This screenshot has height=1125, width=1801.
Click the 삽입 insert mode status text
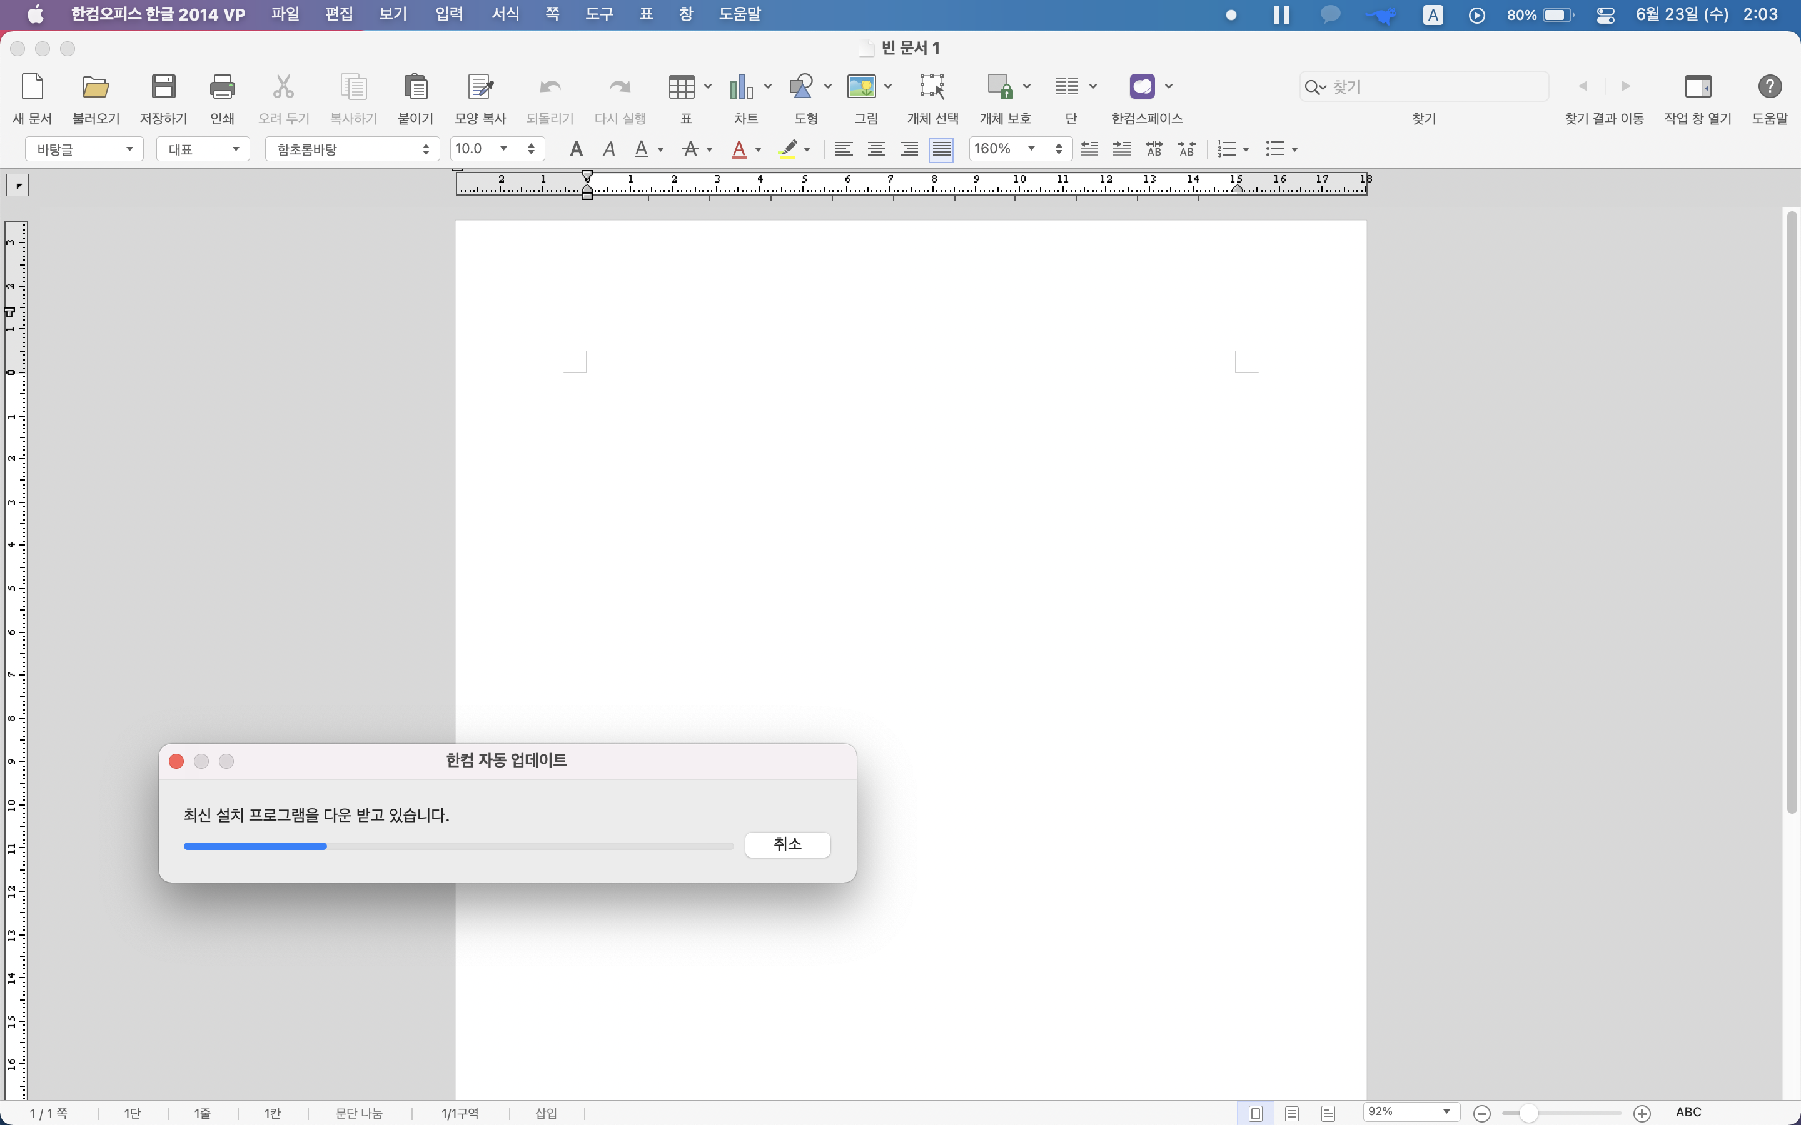click(x=547, y=1113)
